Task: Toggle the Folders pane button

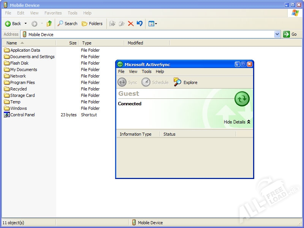Action: click(92, 24)
